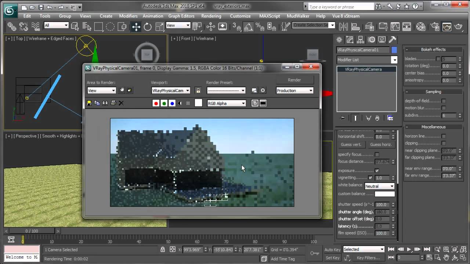Enable clipping checkbox
This screenshot has height=264, width=470.
(444, 143)
